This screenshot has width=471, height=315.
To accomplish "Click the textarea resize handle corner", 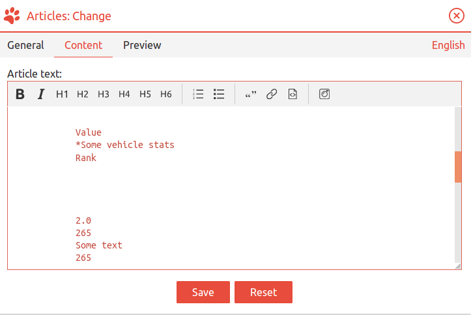I will [458, 266].
